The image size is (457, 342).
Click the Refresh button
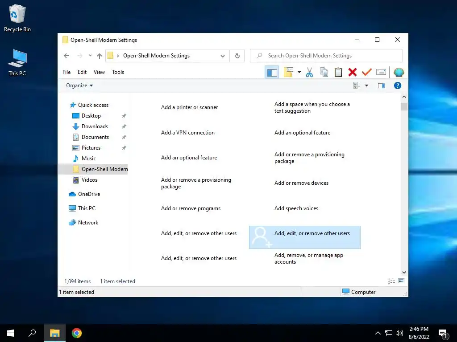coord(237,56)
